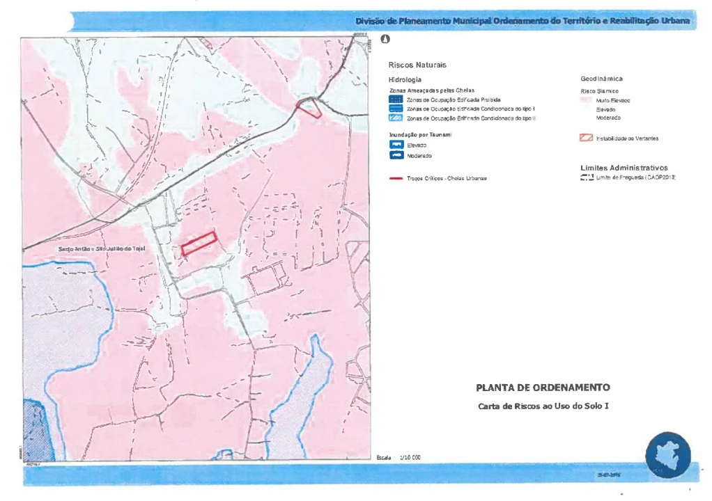
Task: Click the Tsunami Elevado legend symbol
Action: 396,145
